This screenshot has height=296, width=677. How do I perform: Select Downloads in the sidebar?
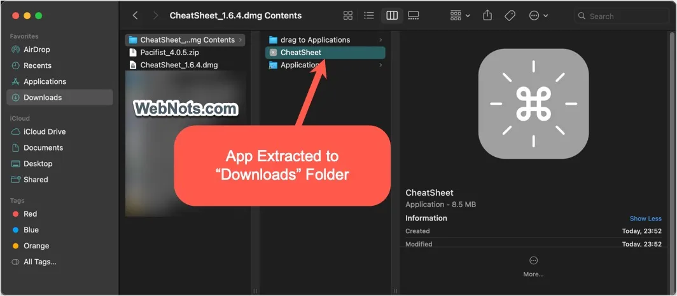point(60,97)
